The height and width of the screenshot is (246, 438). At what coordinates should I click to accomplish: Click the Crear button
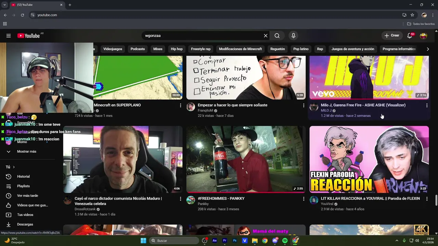tap(392, 36)
